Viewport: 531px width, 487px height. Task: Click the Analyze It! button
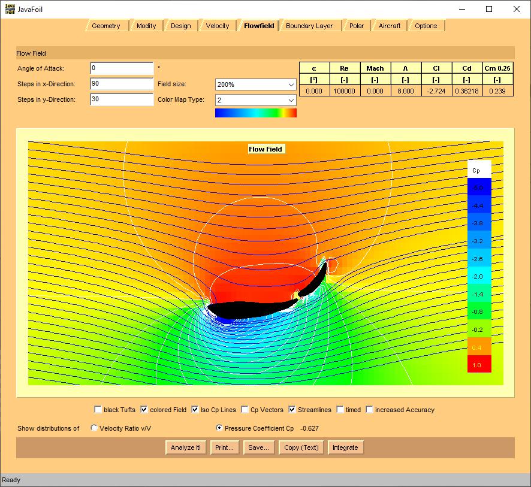(x=186, y=447)
